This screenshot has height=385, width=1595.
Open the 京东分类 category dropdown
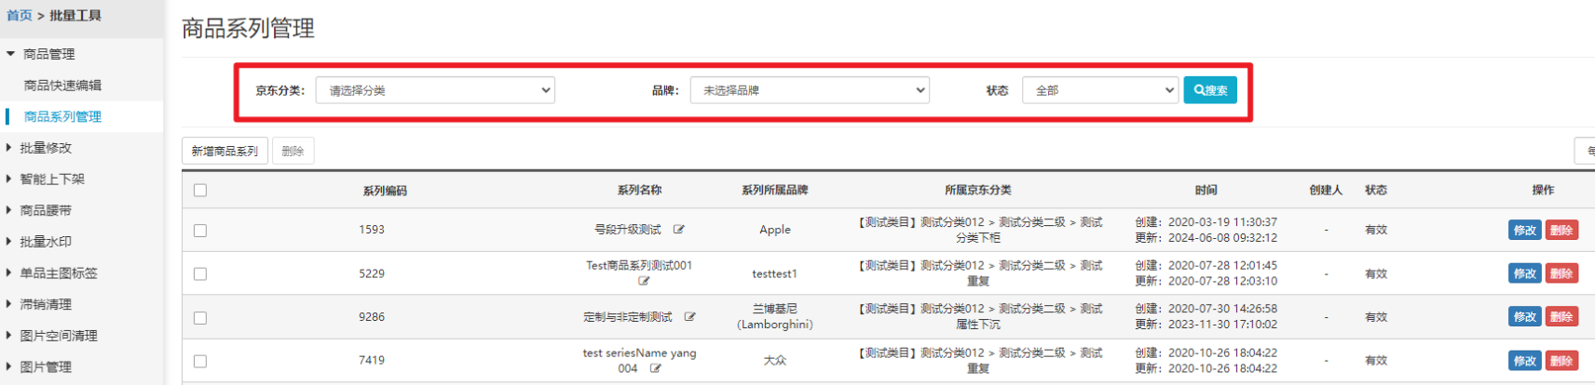click(435, 90)
